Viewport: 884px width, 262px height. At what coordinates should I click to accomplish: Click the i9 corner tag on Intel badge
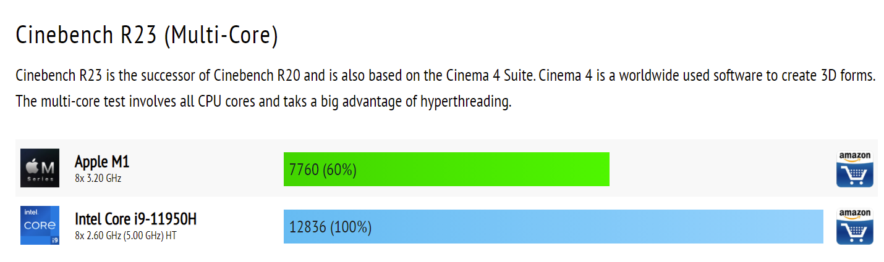click(x=54, y=239)
